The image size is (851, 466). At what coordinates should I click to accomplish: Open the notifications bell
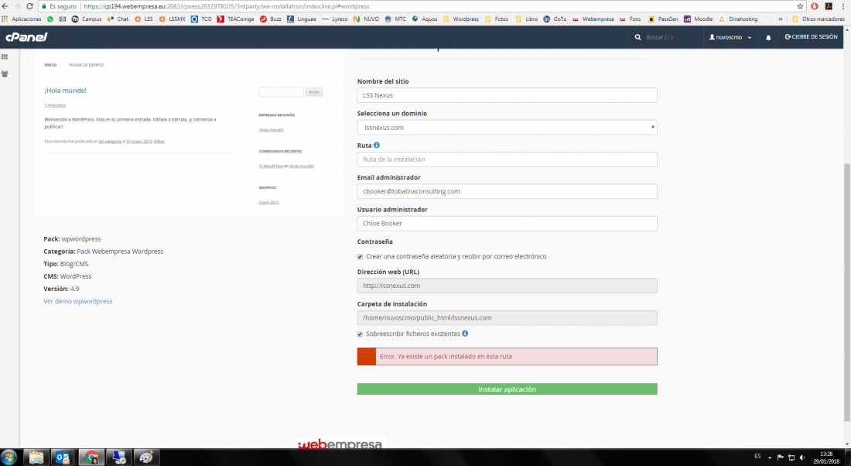point(768,37)
